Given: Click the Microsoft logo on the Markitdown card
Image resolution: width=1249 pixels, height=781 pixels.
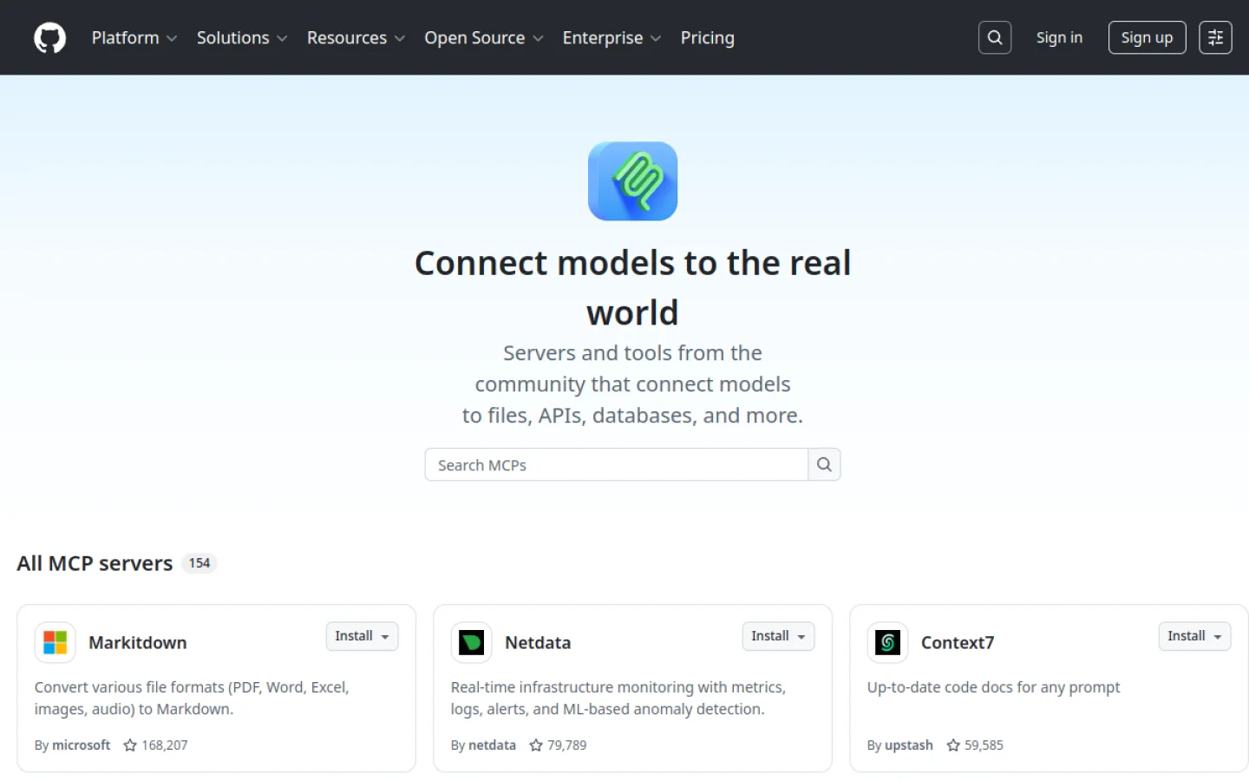Looking at the screenshot, I should click(56, 642).
